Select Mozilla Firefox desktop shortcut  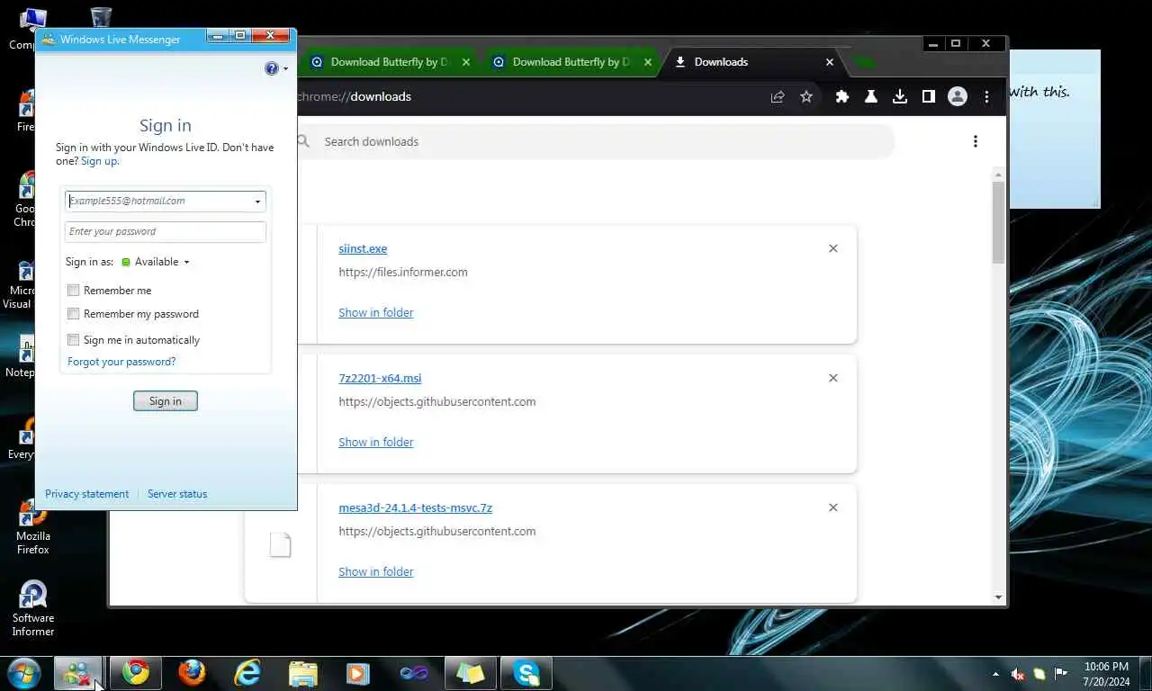33,526
